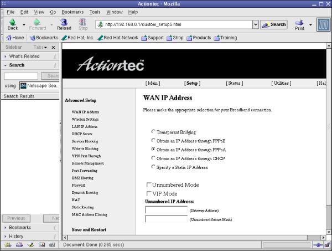Enable VIP Mode checkbox
The image size is (332, 251).
(149, 193)
